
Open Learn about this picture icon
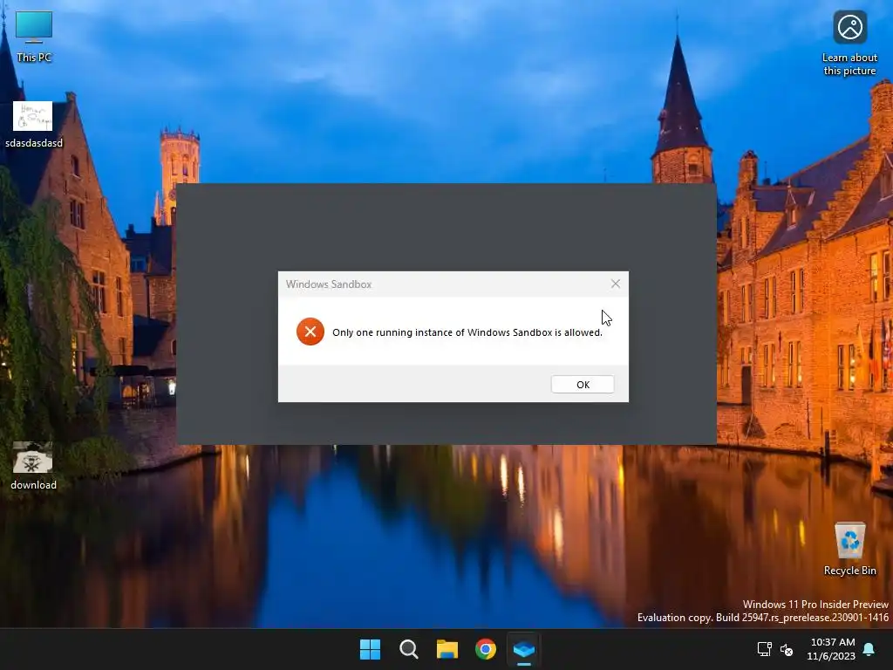[849, 44]
